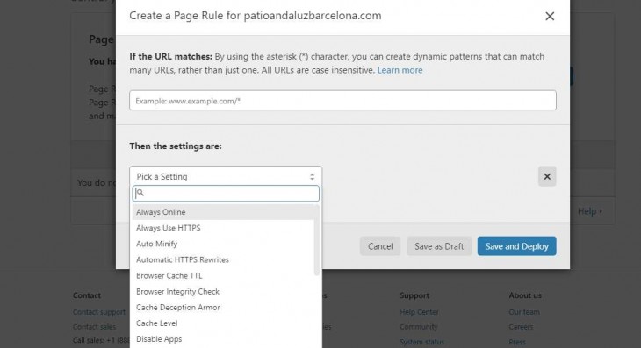Open System status footer link
Screen dimensions: 641x348
[x=421, y=342]
